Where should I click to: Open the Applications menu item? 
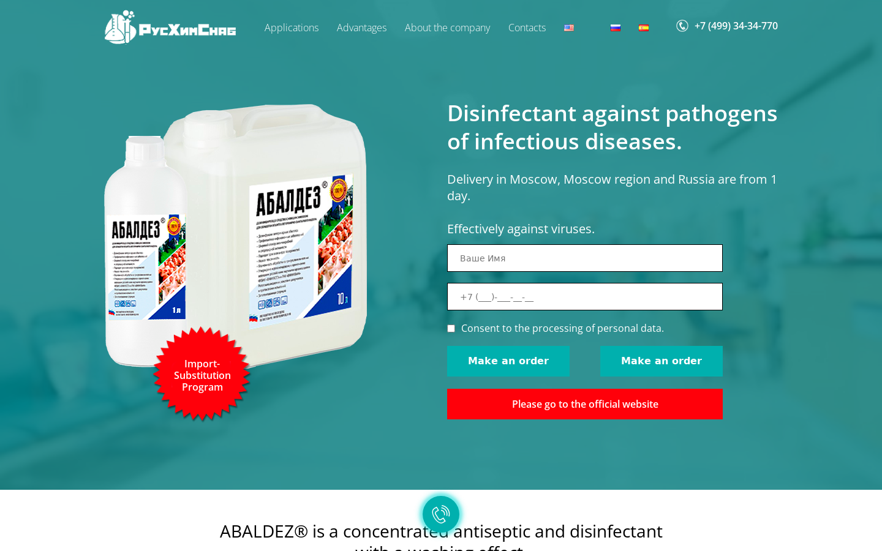[292, 28]
